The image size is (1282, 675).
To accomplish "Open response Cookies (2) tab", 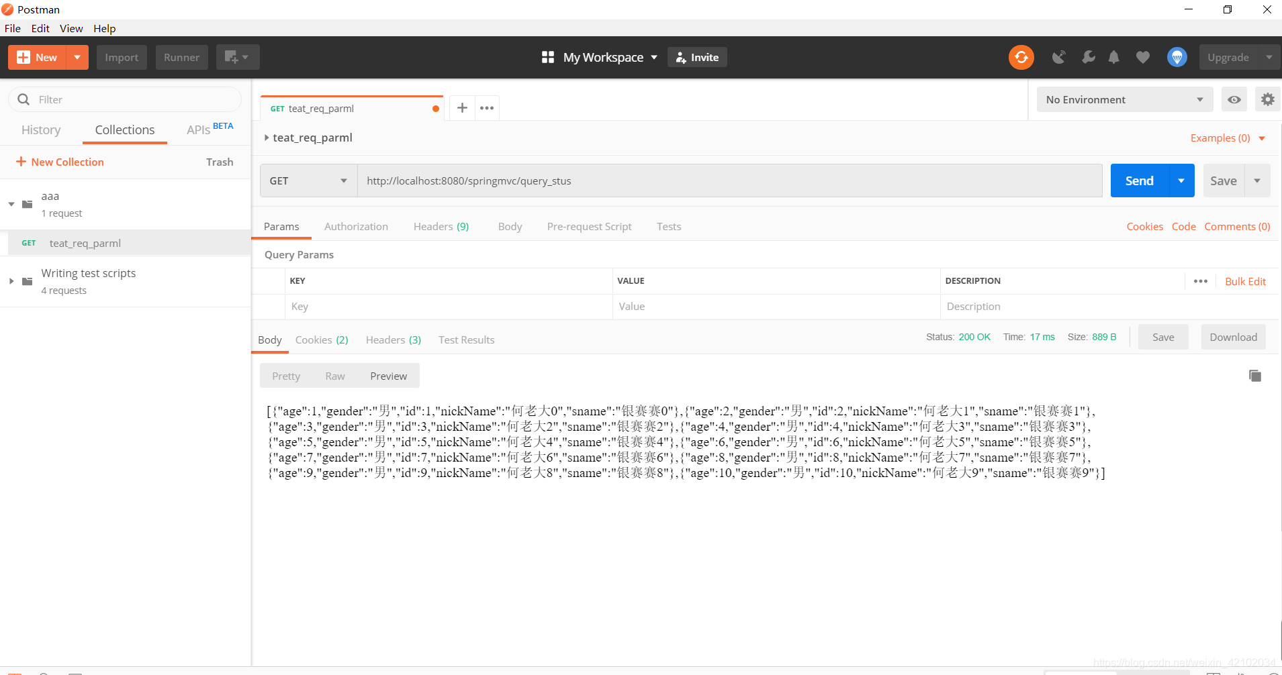I will point(322,340).
